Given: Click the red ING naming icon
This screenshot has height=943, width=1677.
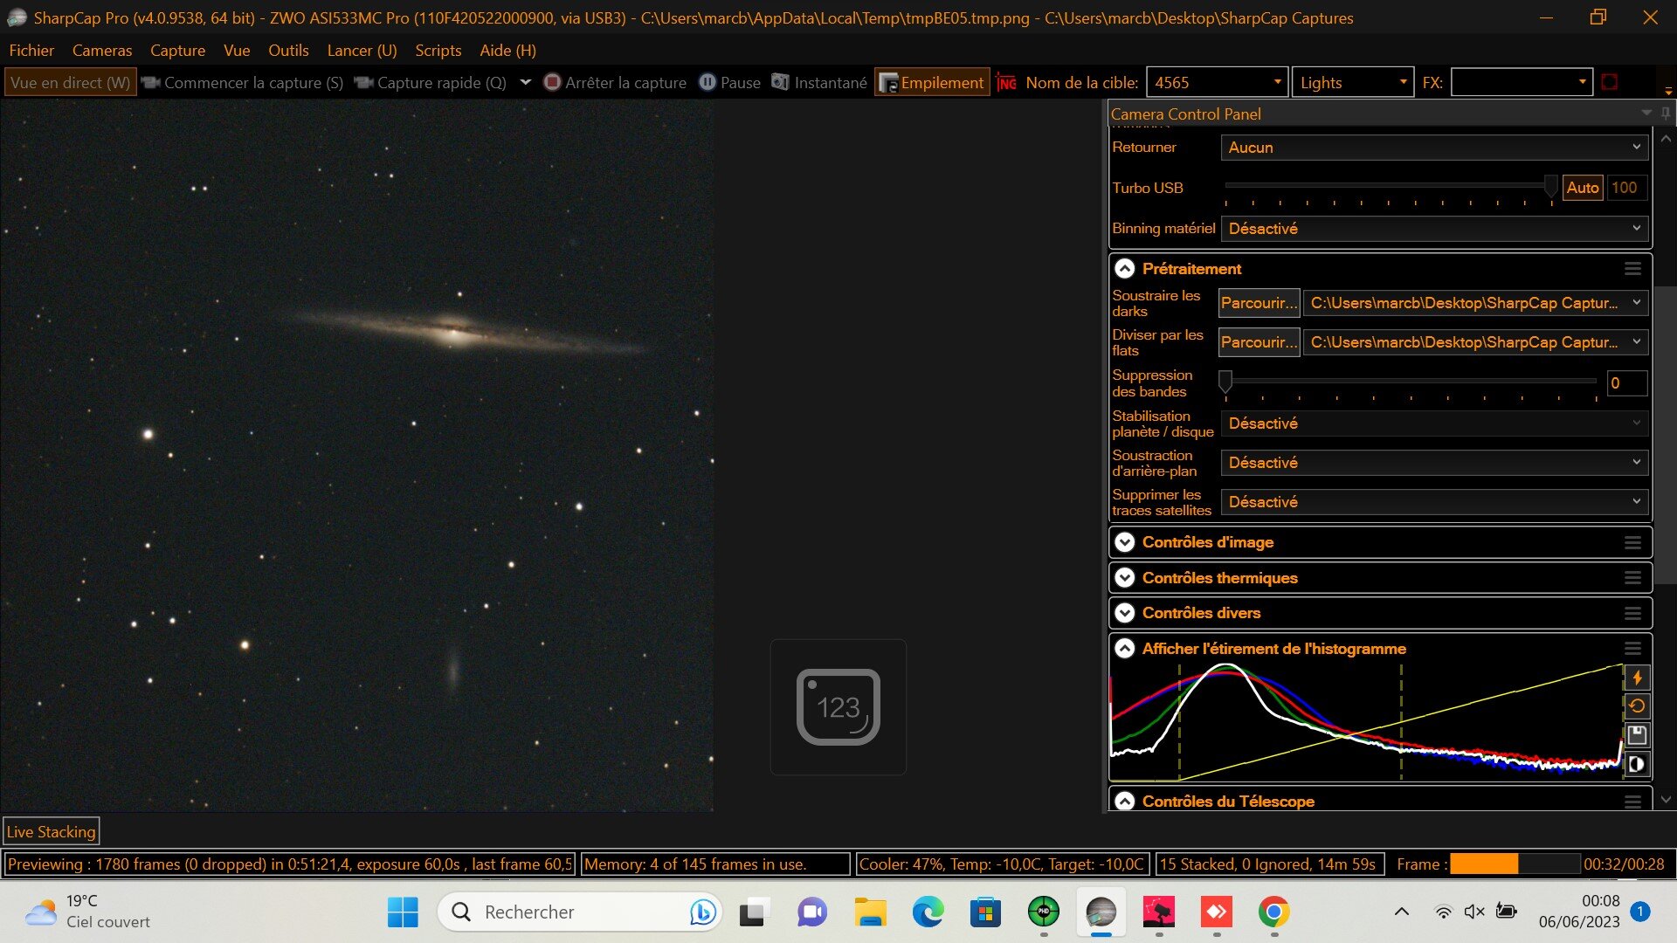Looking at the screenshot, I should 1006,83.
